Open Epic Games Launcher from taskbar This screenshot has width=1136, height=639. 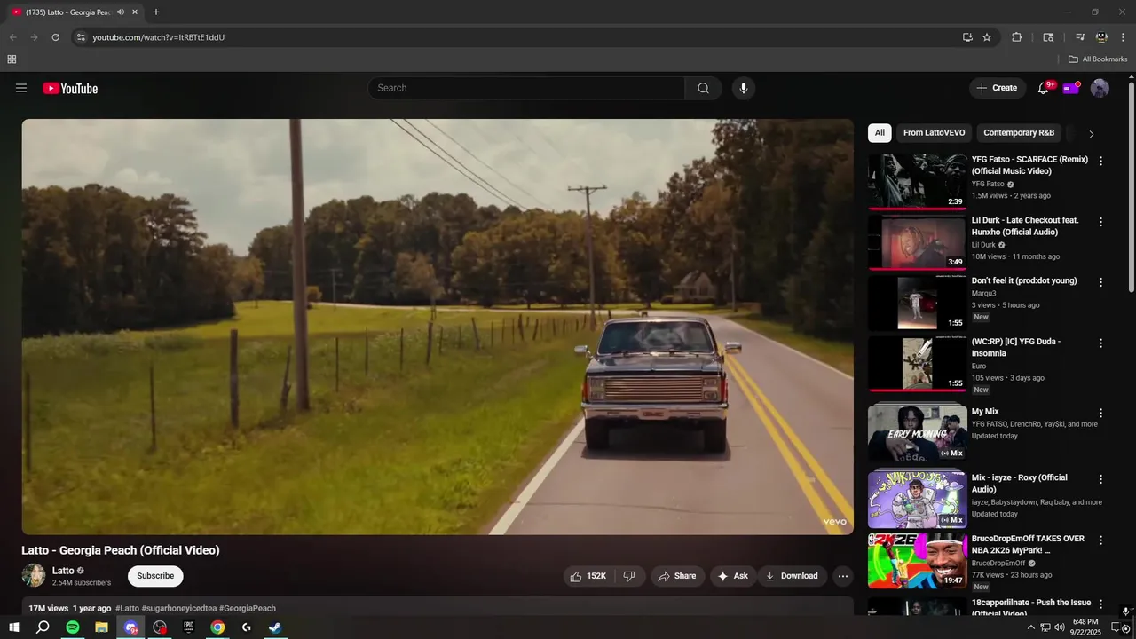click(x=188, y=627)
